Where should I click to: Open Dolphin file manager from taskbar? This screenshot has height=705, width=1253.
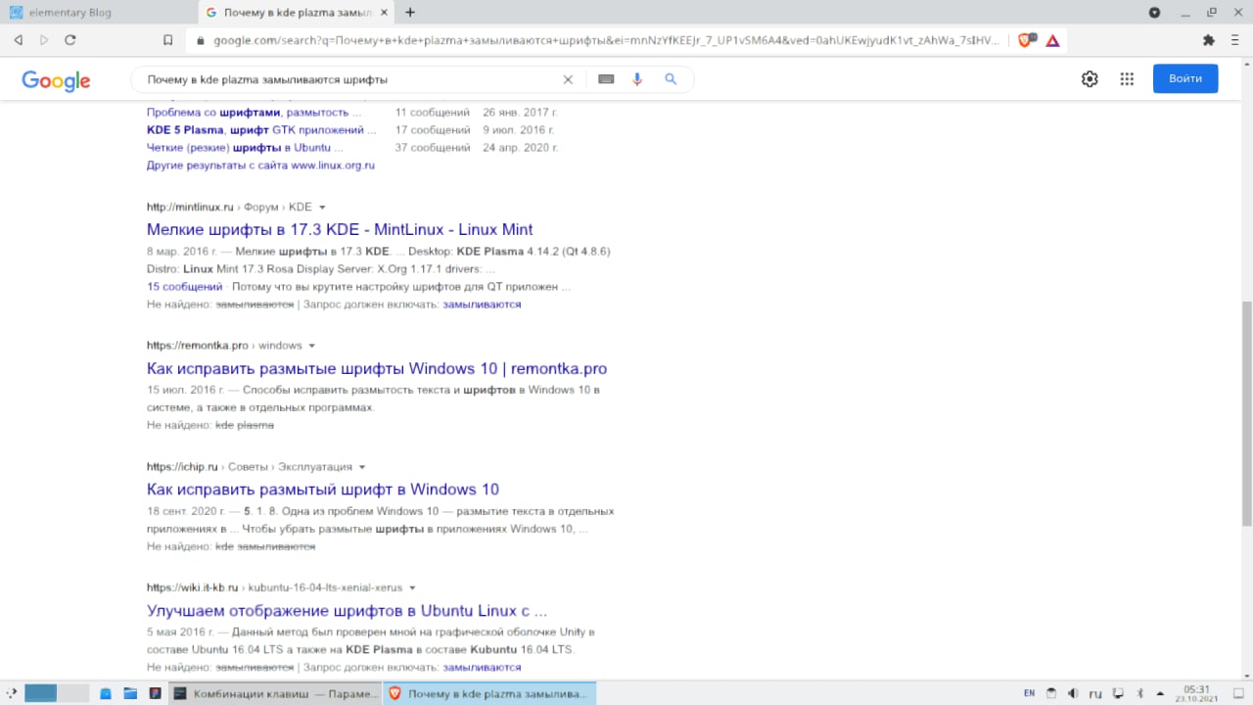point(130,693)
